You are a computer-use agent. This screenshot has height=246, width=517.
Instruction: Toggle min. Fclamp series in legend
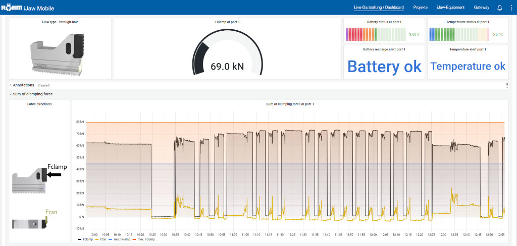click(119, 239)
